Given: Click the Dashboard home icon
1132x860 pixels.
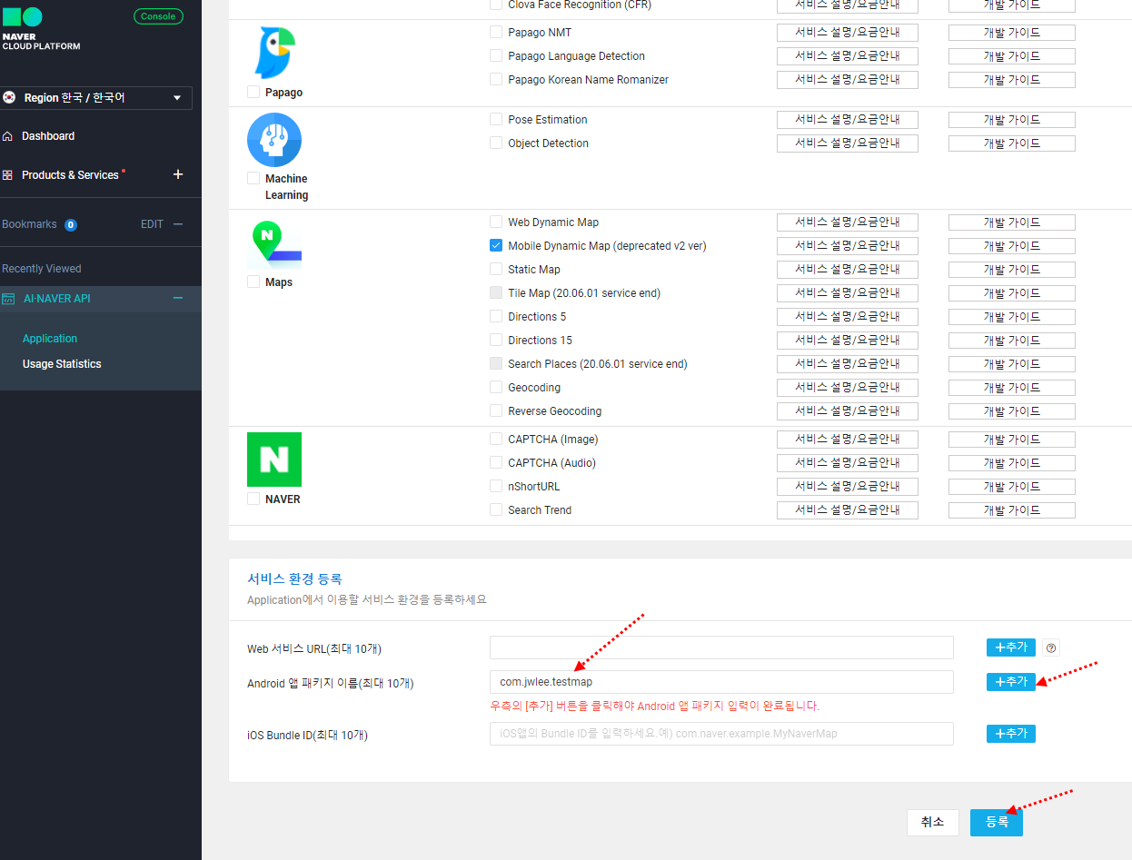Looking at the screenshot, I should click(8, 136).
